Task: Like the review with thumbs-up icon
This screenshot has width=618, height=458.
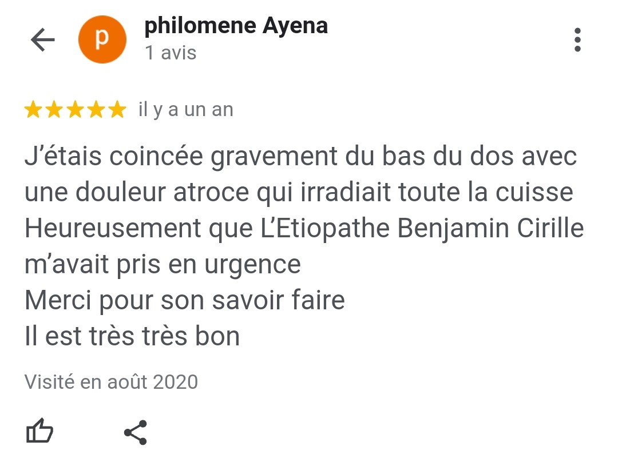Action: (39, 432)
